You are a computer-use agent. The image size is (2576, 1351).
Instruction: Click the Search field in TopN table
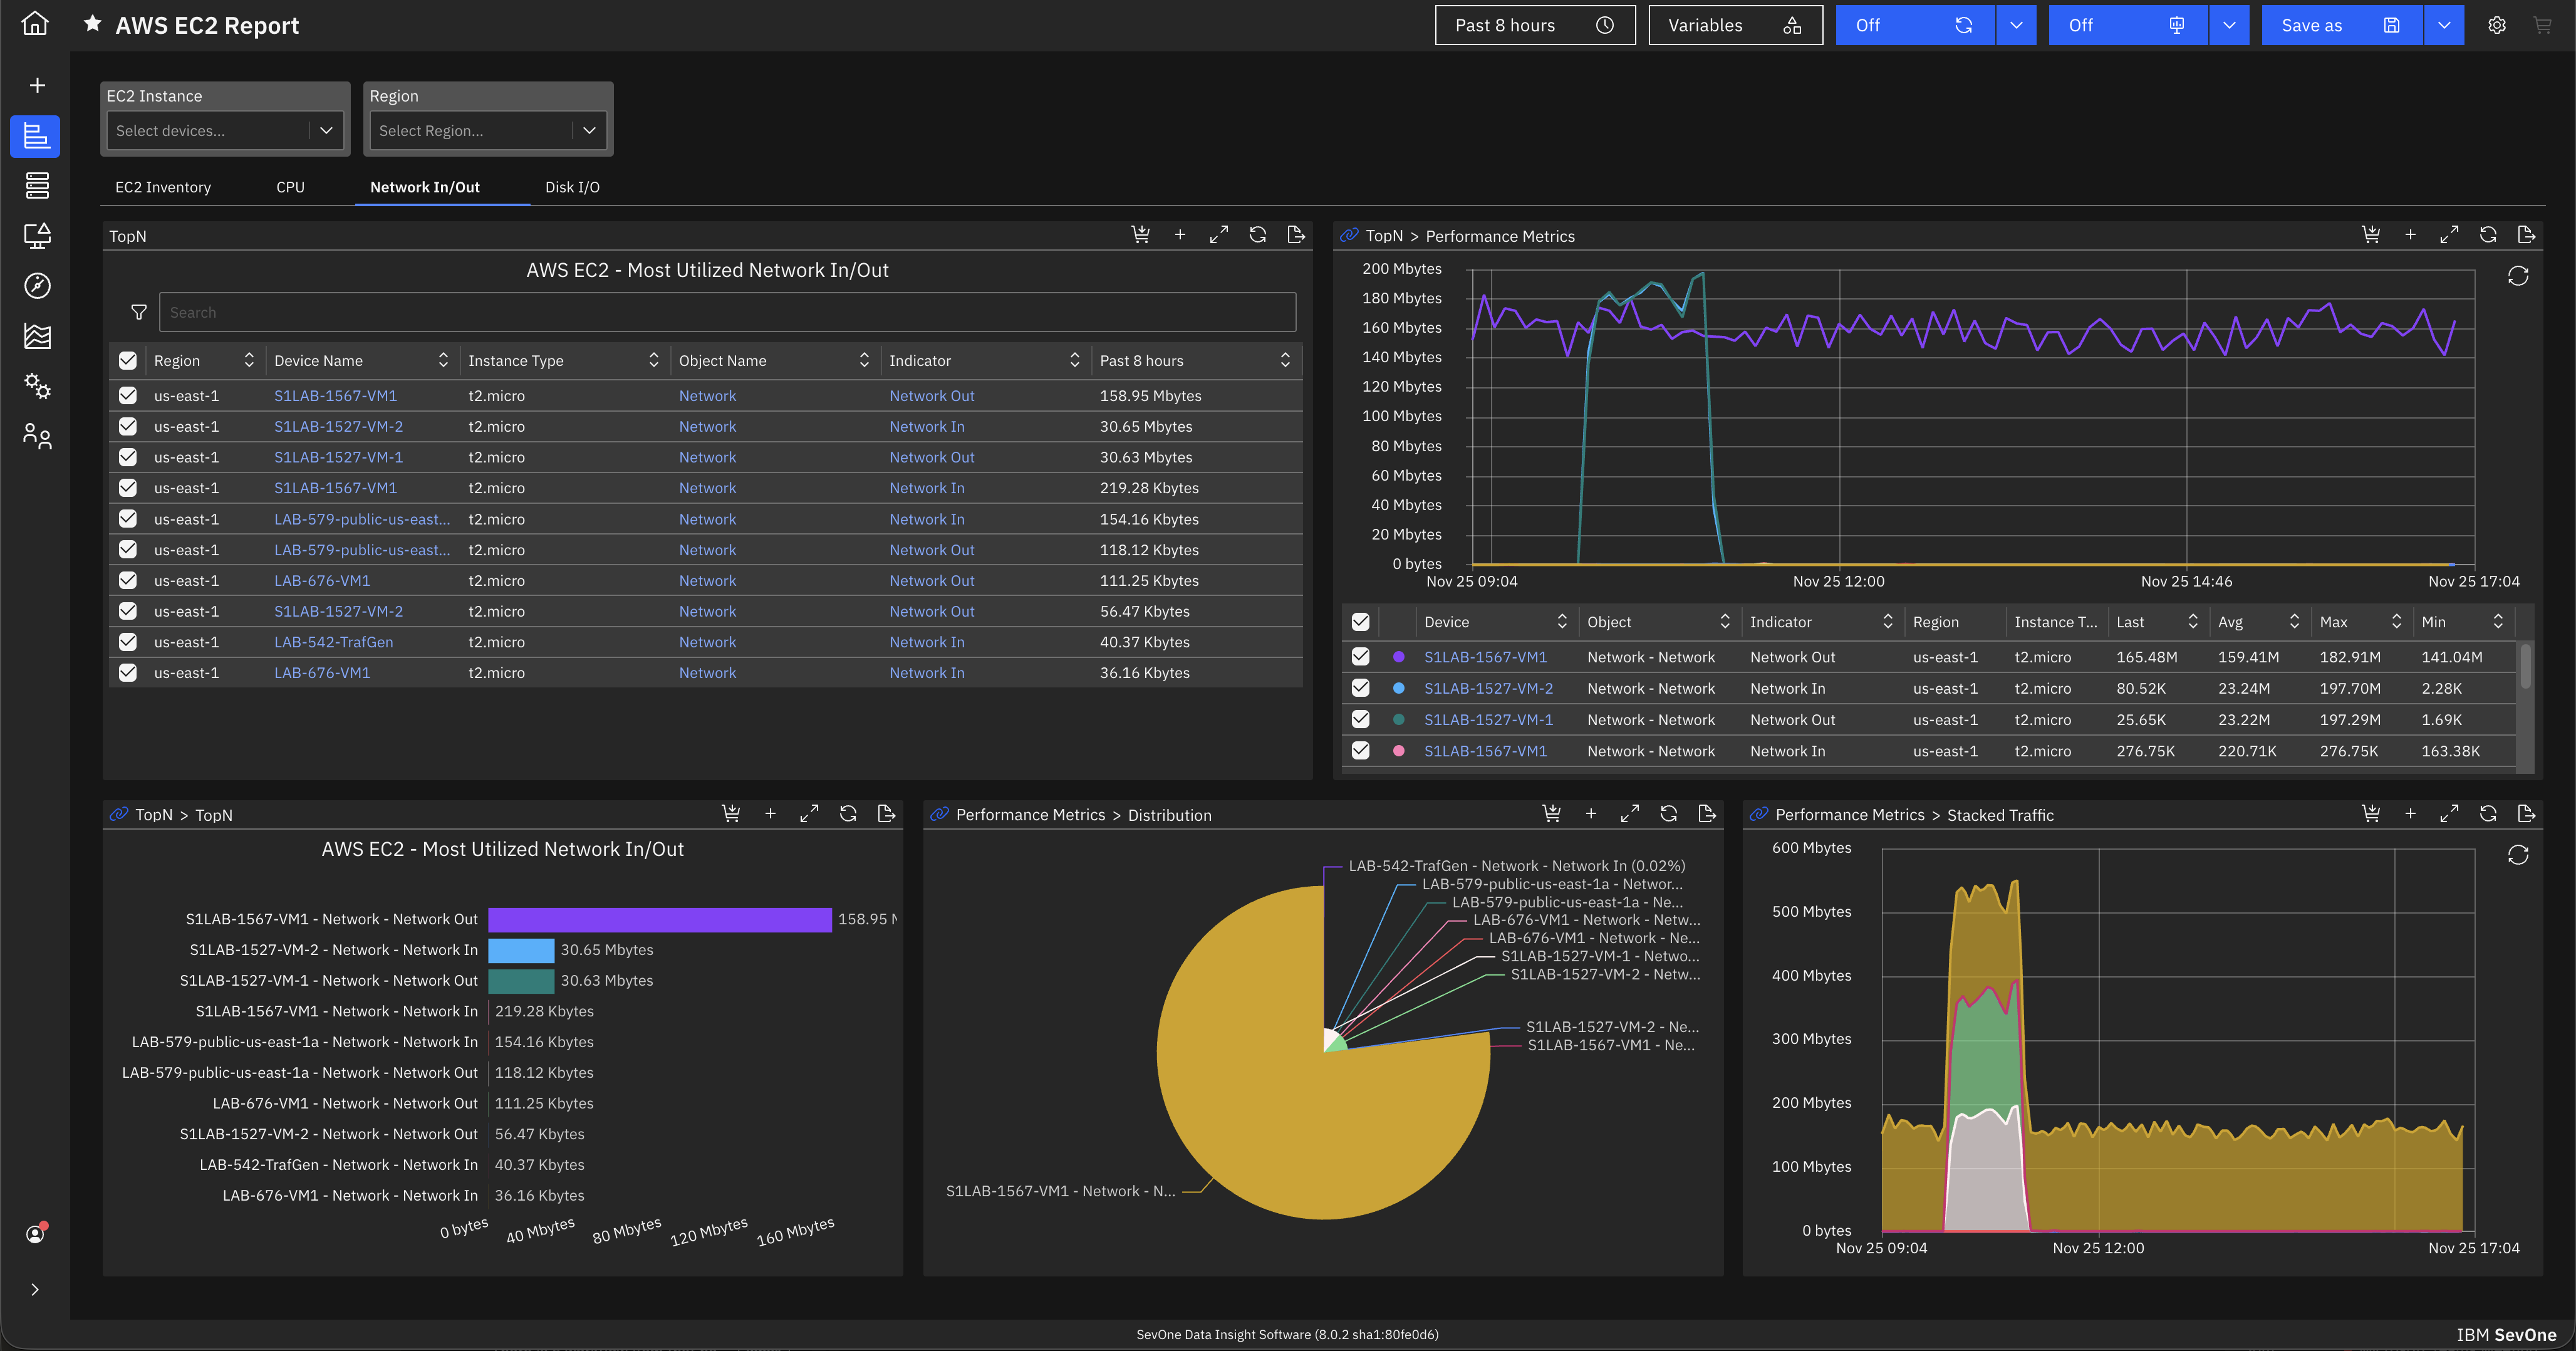coord(727,312)
